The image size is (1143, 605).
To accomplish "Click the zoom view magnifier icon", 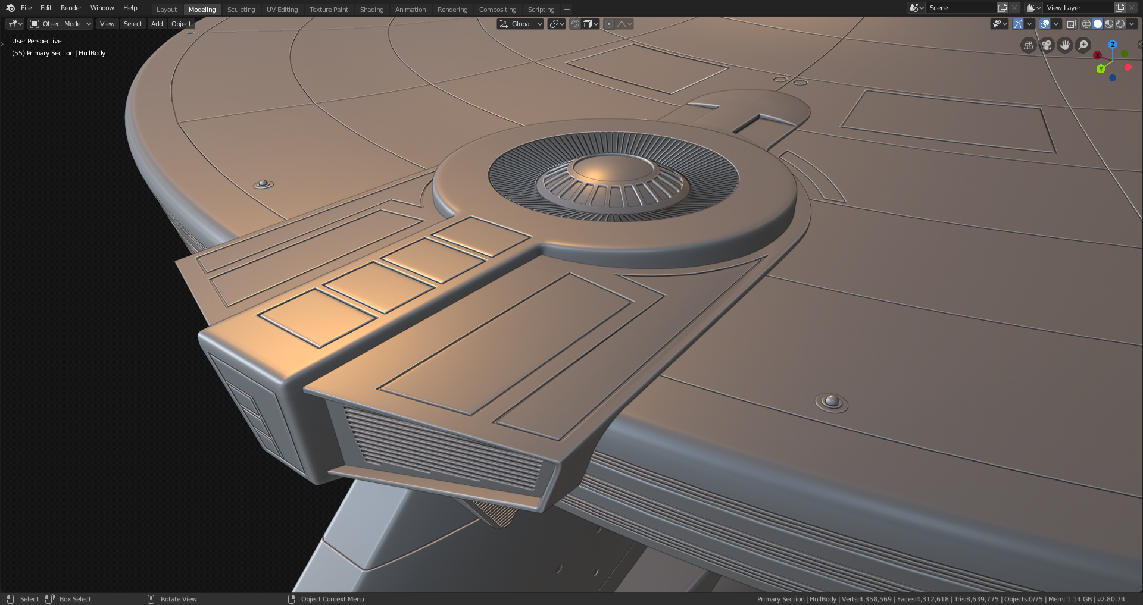I will coord(1083,45).
